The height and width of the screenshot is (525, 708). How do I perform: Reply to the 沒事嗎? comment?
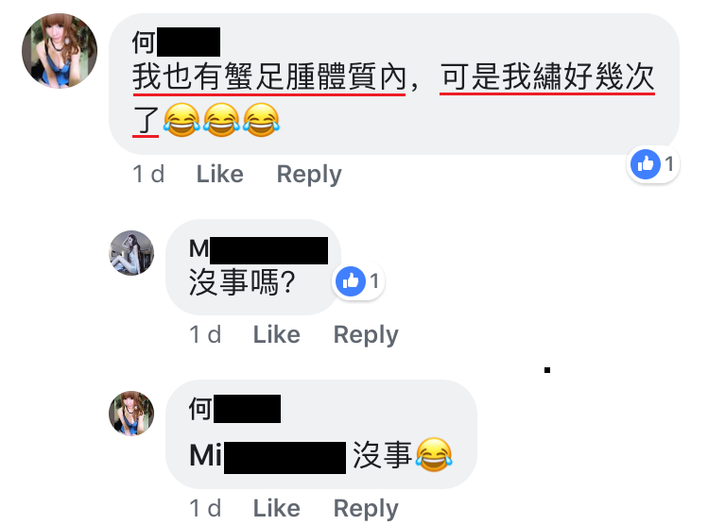coord(366,334)
